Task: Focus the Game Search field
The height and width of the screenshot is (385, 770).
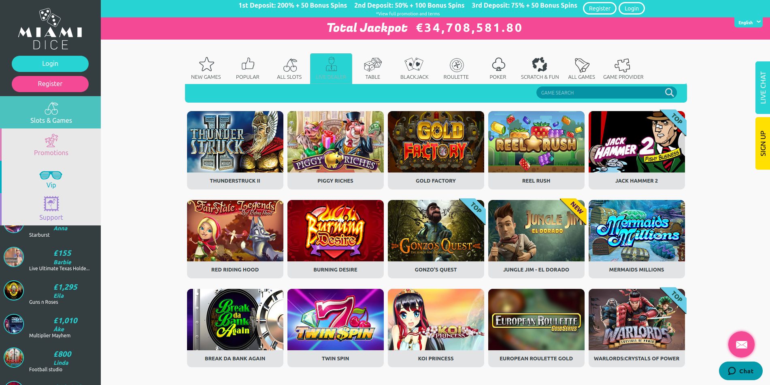Action: tap(601, 93)
